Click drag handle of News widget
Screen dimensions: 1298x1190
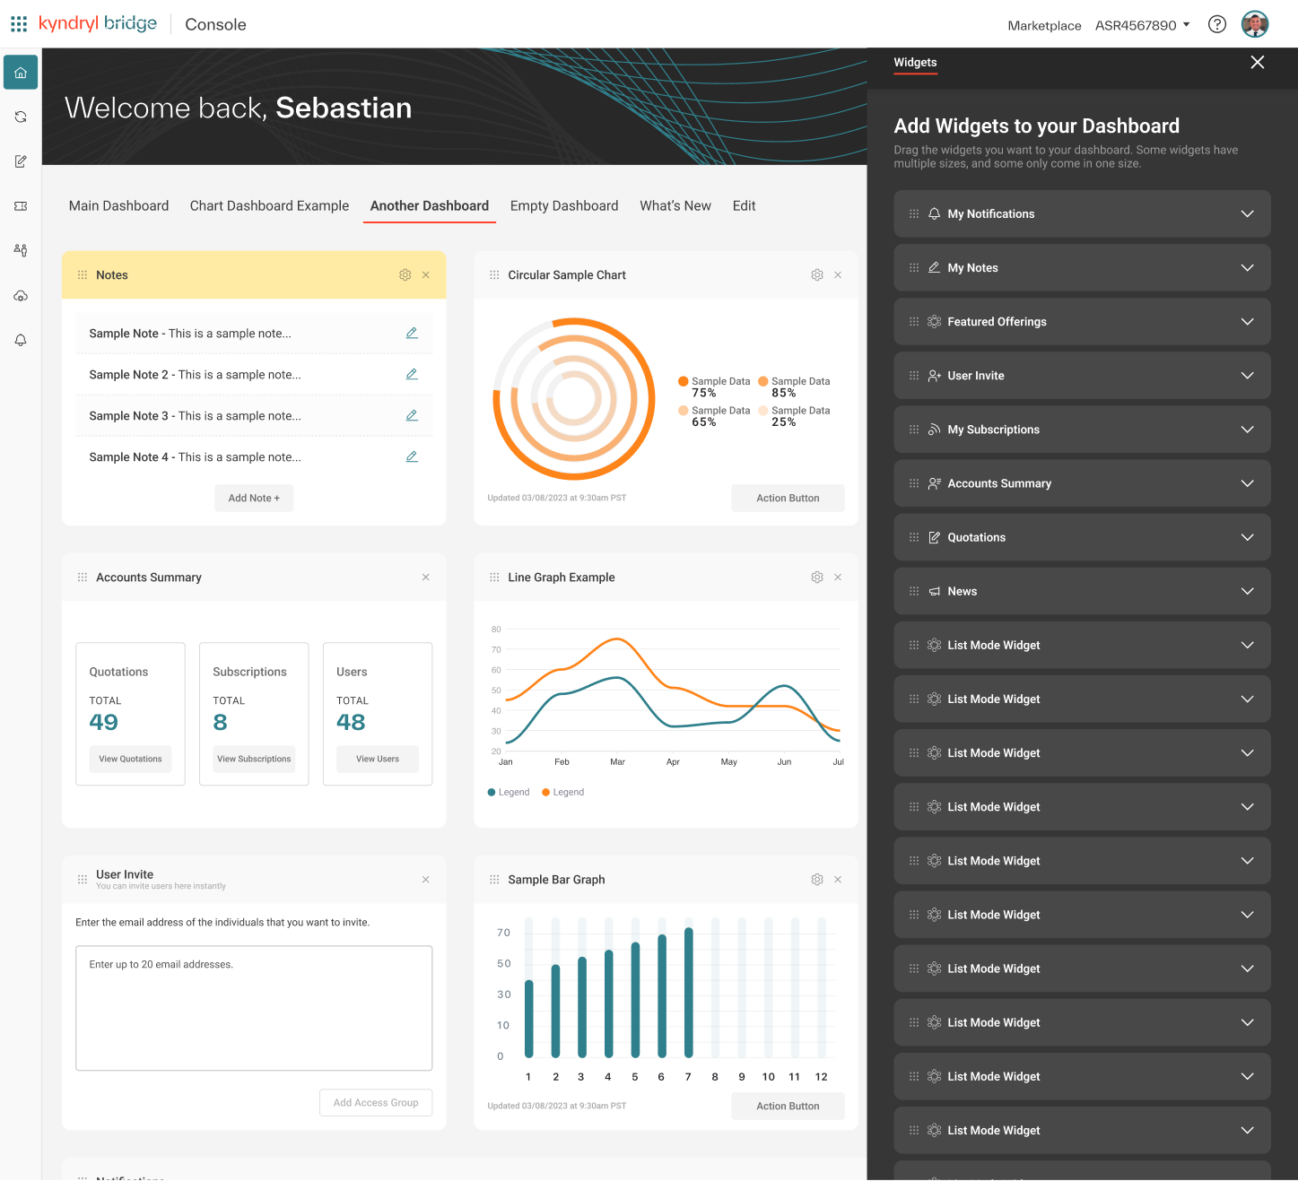[914, 592]
